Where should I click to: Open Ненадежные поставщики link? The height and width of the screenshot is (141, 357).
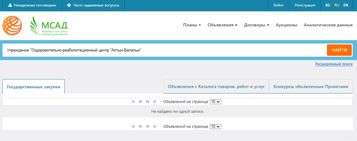click(x=35, y=5)
